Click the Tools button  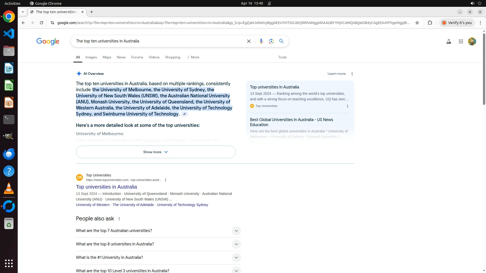282,57
